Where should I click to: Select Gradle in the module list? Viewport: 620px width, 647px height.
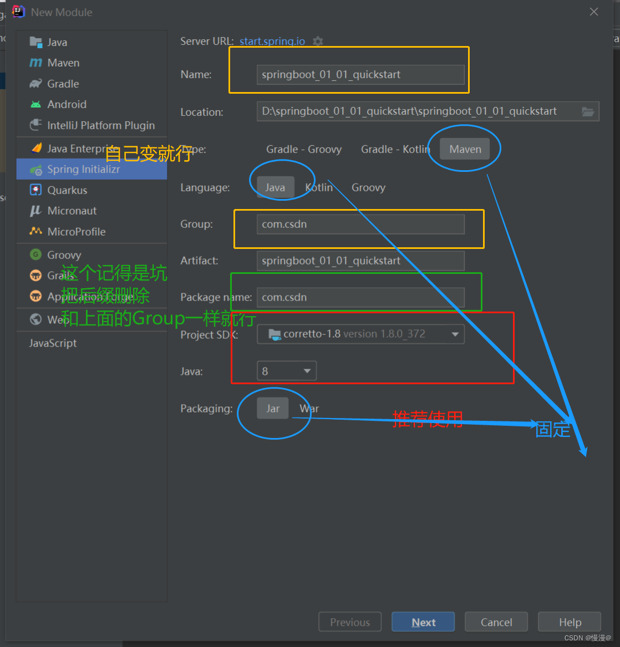(x=92, y=83)
